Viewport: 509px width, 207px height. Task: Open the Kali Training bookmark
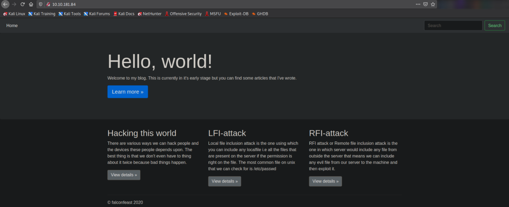[42, 14]
